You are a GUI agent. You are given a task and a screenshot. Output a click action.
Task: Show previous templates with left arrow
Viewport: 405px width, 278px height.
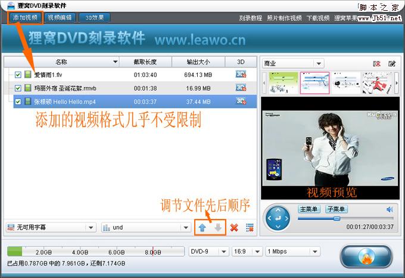tap(264, 83)
